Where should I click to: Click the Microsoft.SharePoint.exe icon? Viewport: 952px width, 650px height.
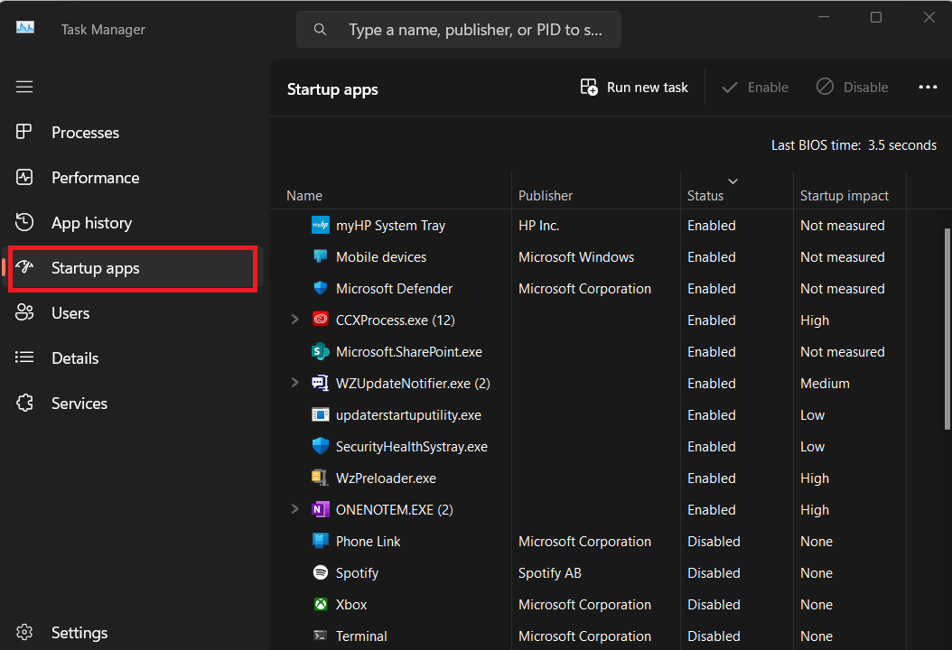pos(320,351)
